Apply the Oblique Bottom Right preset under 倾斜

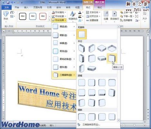pos(112,117)
